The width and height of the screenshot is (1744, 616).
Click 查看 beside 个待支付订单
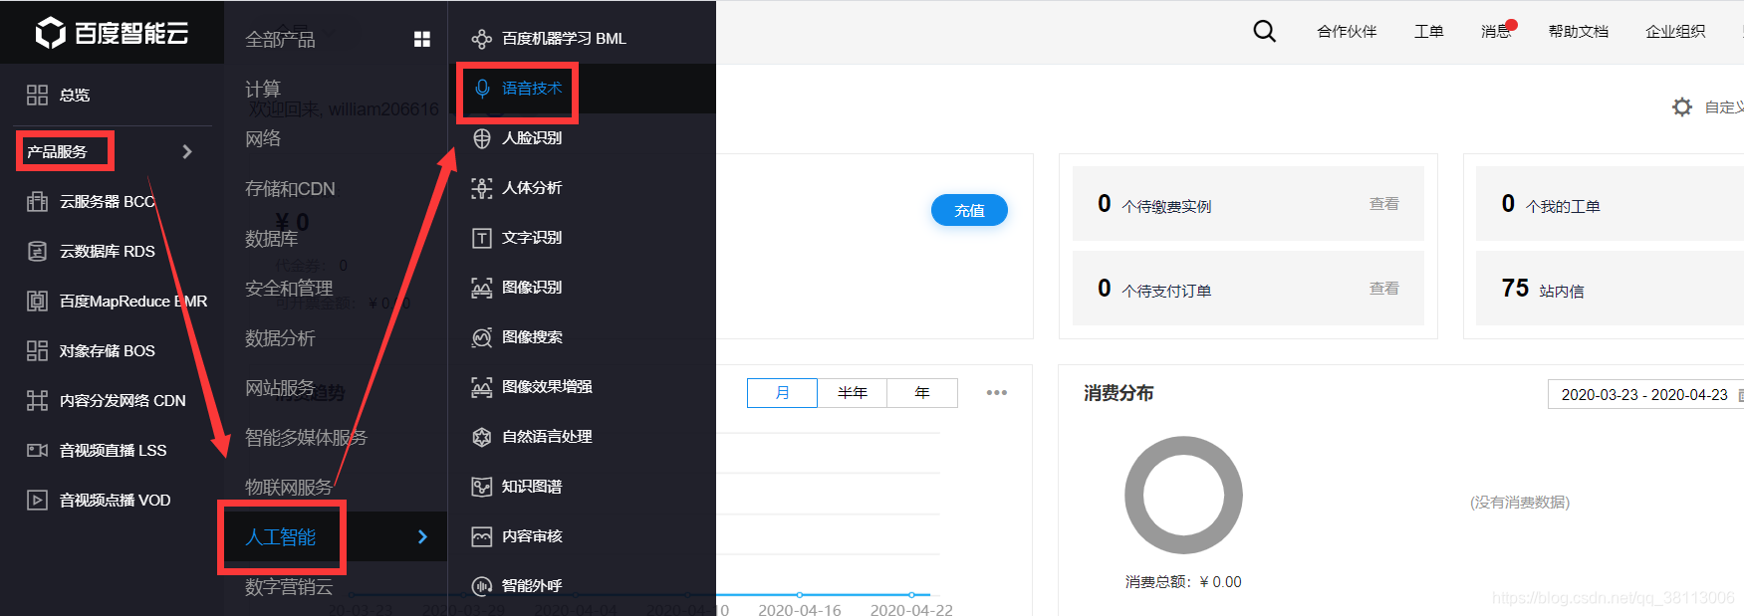pyautogui.click(x=1384, y=289)
